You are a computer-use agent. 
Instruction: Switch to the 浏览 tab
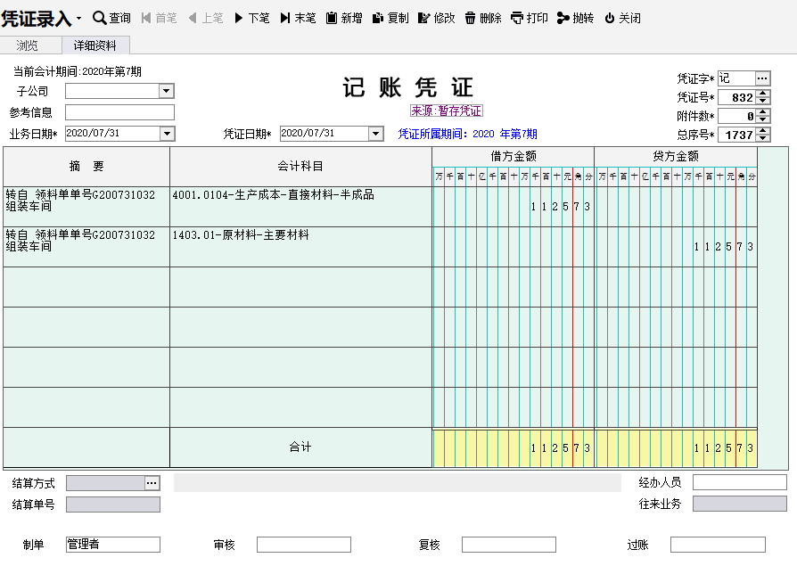pos(28,45)
